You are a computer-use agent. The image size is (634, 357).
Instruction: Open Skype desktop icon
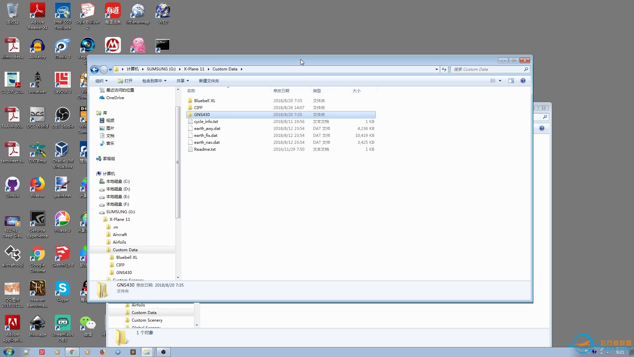tap(62, 292)
